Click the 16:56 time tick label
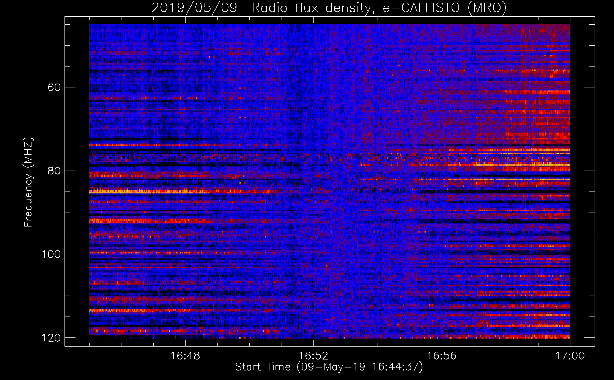614x380 pixels. click(x=442, y=356)
